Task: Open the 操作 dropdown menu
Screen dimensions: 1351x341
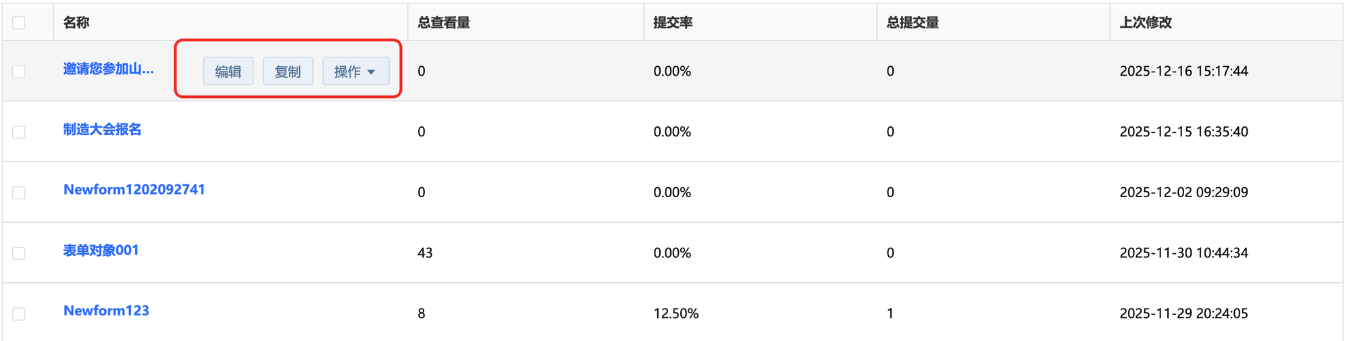Action: point(355,72)
